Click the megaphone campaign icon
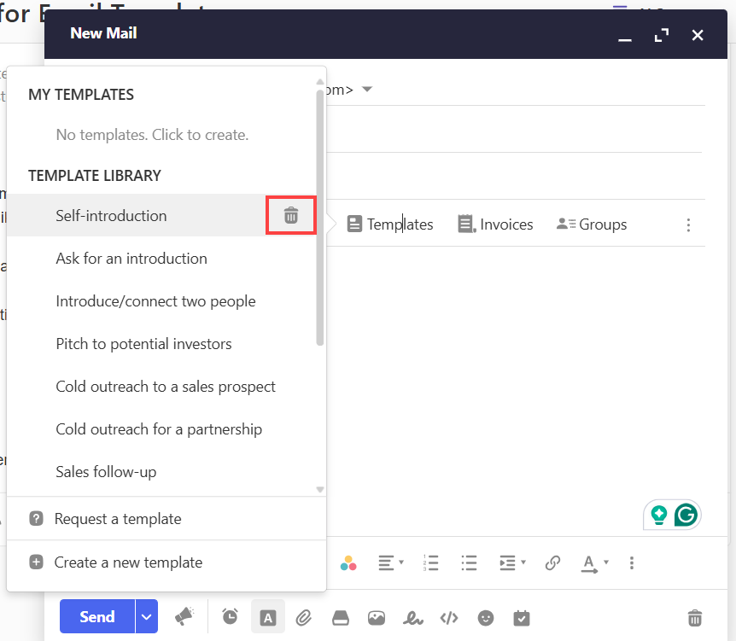Image resolution: width=736 pixels, height=641 pixels. click(x=184, y=617)
